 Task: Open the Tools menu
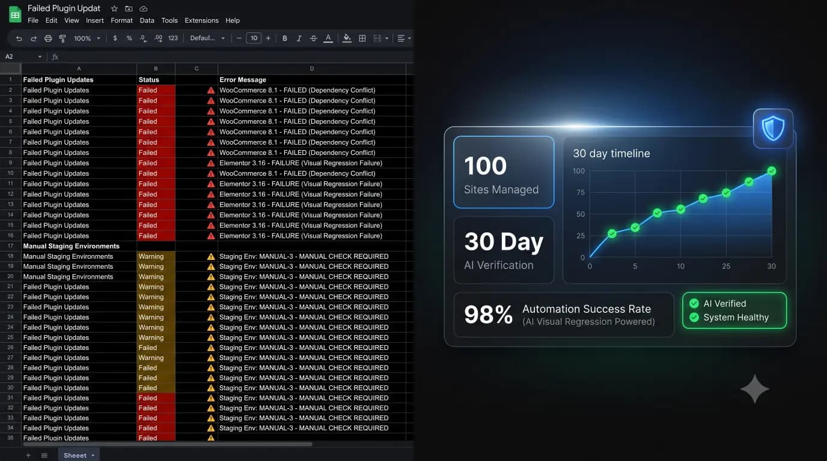tap(169, 20)
